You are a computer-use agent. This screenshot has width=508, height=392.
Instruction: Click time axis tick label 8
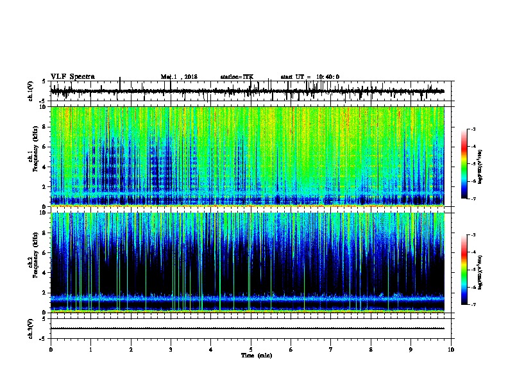[x=371, y=350]
